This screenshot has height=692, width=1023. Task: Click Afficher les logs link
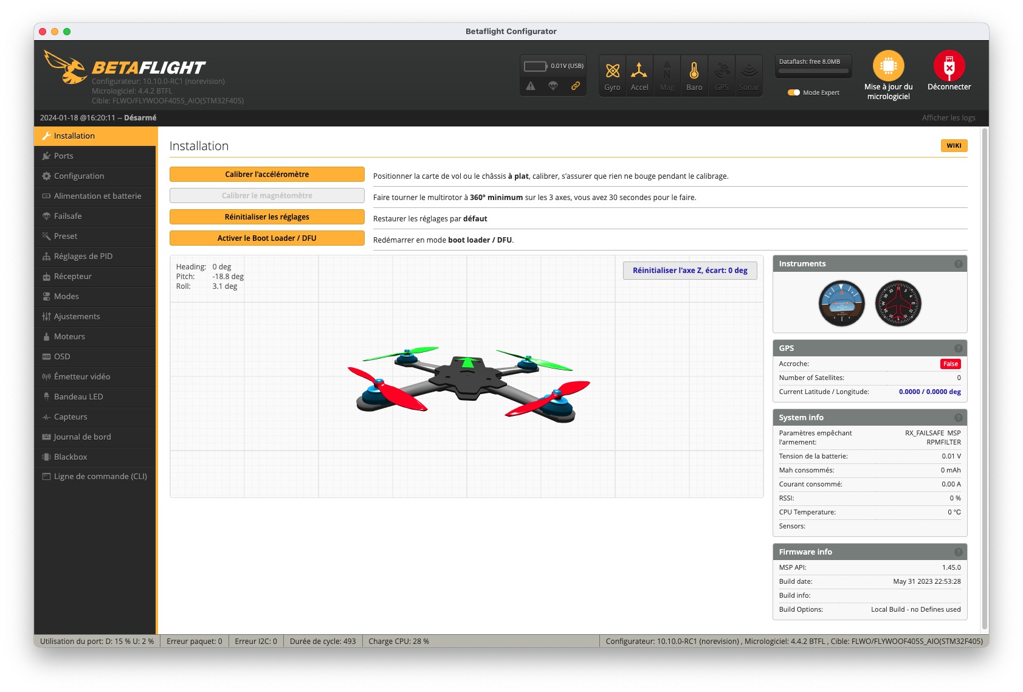[948, 118]
